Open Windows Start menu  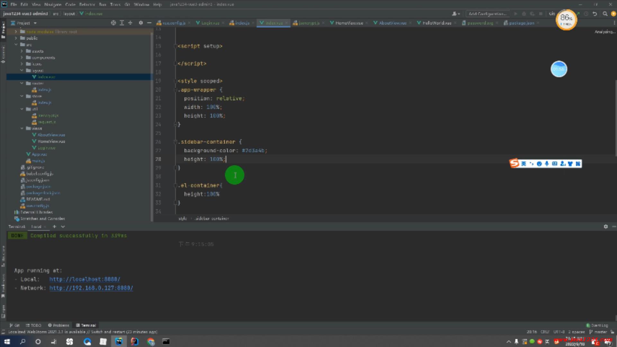tap(7, 342)
